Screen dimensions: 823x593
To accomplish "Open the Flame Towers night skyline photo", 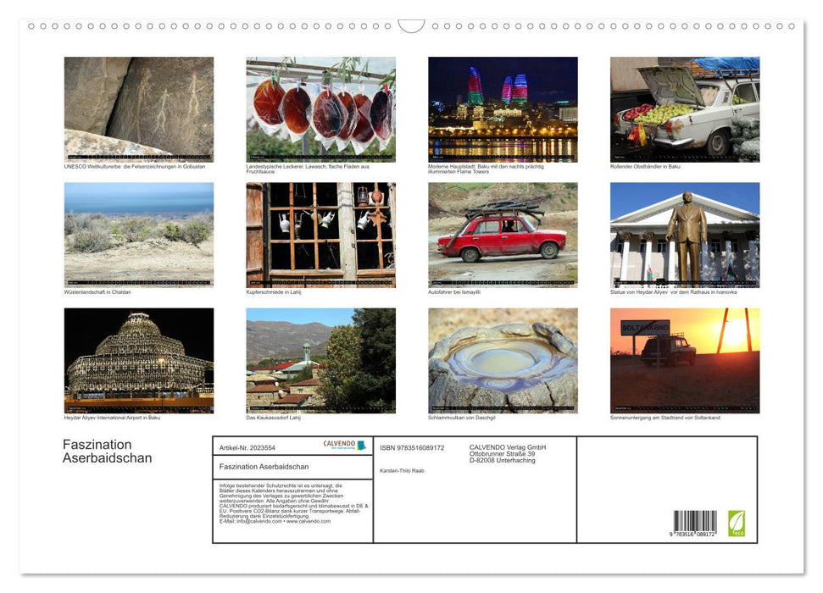I will click(502, 108).
